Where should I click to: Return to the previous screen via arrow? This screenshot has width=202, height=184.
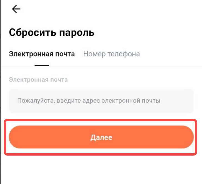(x=16, y=9)
